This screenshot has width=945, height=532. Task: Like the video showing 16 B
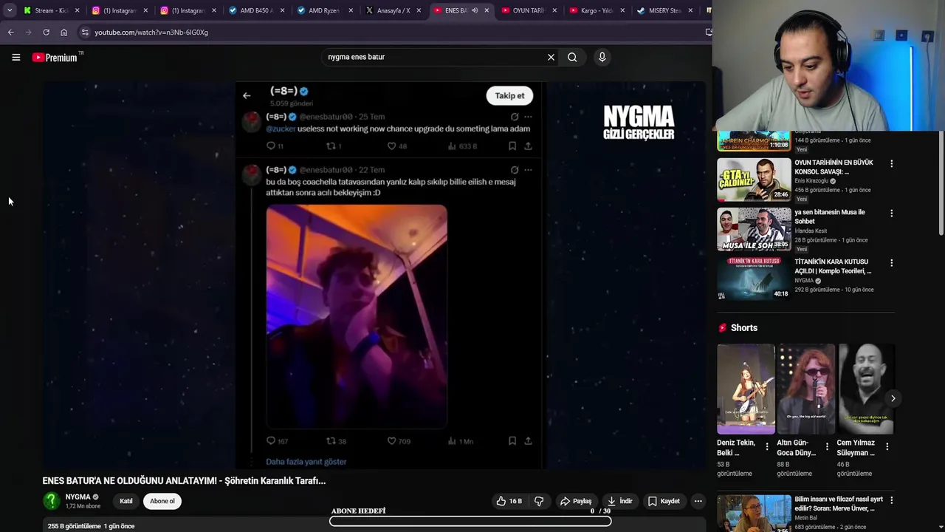point(509,501)
